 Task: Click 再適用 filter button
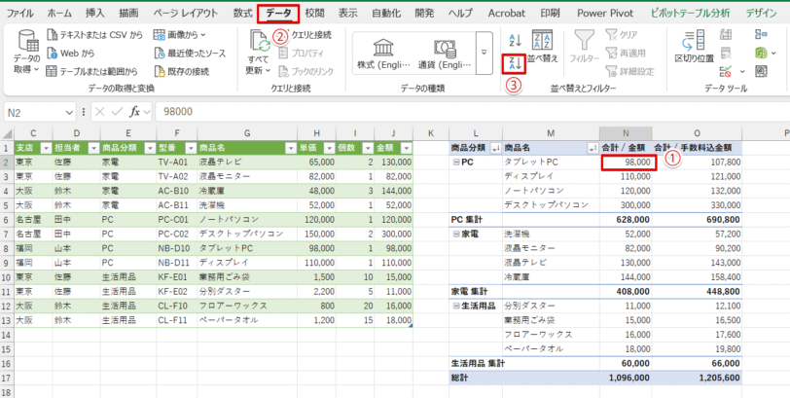pos(626,53)
